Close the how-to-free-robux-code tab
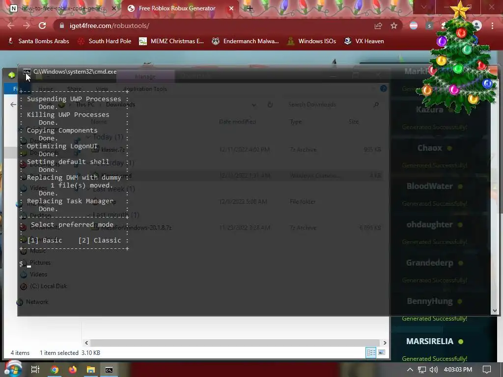Viewport: 503px width, 377px height. (113, 8)
